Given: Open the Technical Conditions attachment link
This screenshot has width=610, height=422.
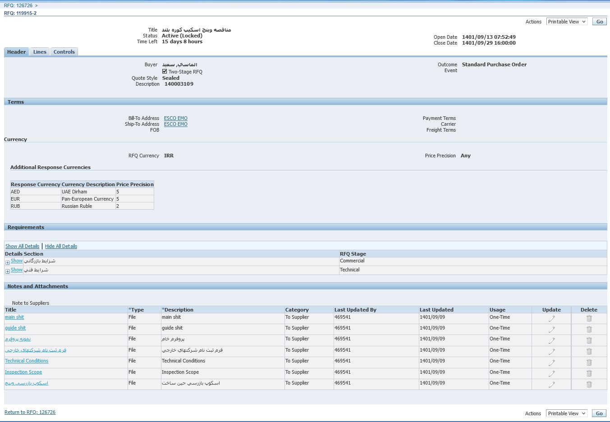Looking at the screenshot, I should point(27,361).
